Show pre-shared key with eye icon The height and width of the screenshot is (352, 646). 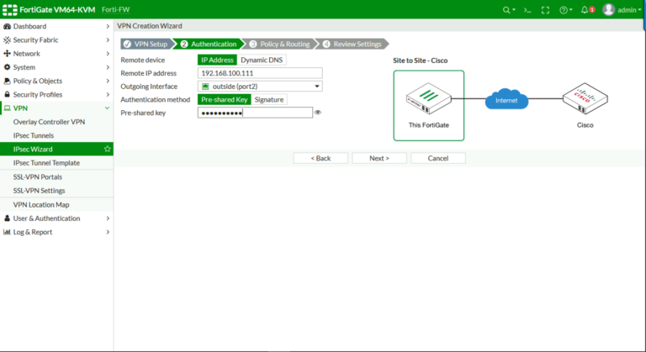coord(318,113)
